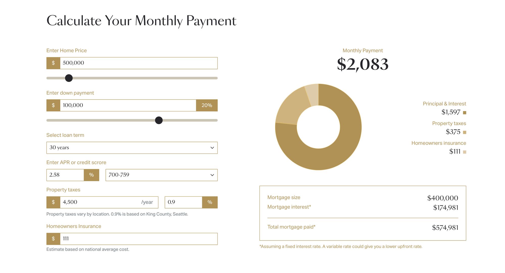Click the APR input showing 2.58
505x273 pixels.
(65, 175)
